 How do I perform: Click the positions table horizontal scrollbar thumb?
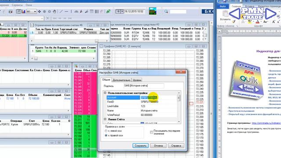(x=36, y=58)
